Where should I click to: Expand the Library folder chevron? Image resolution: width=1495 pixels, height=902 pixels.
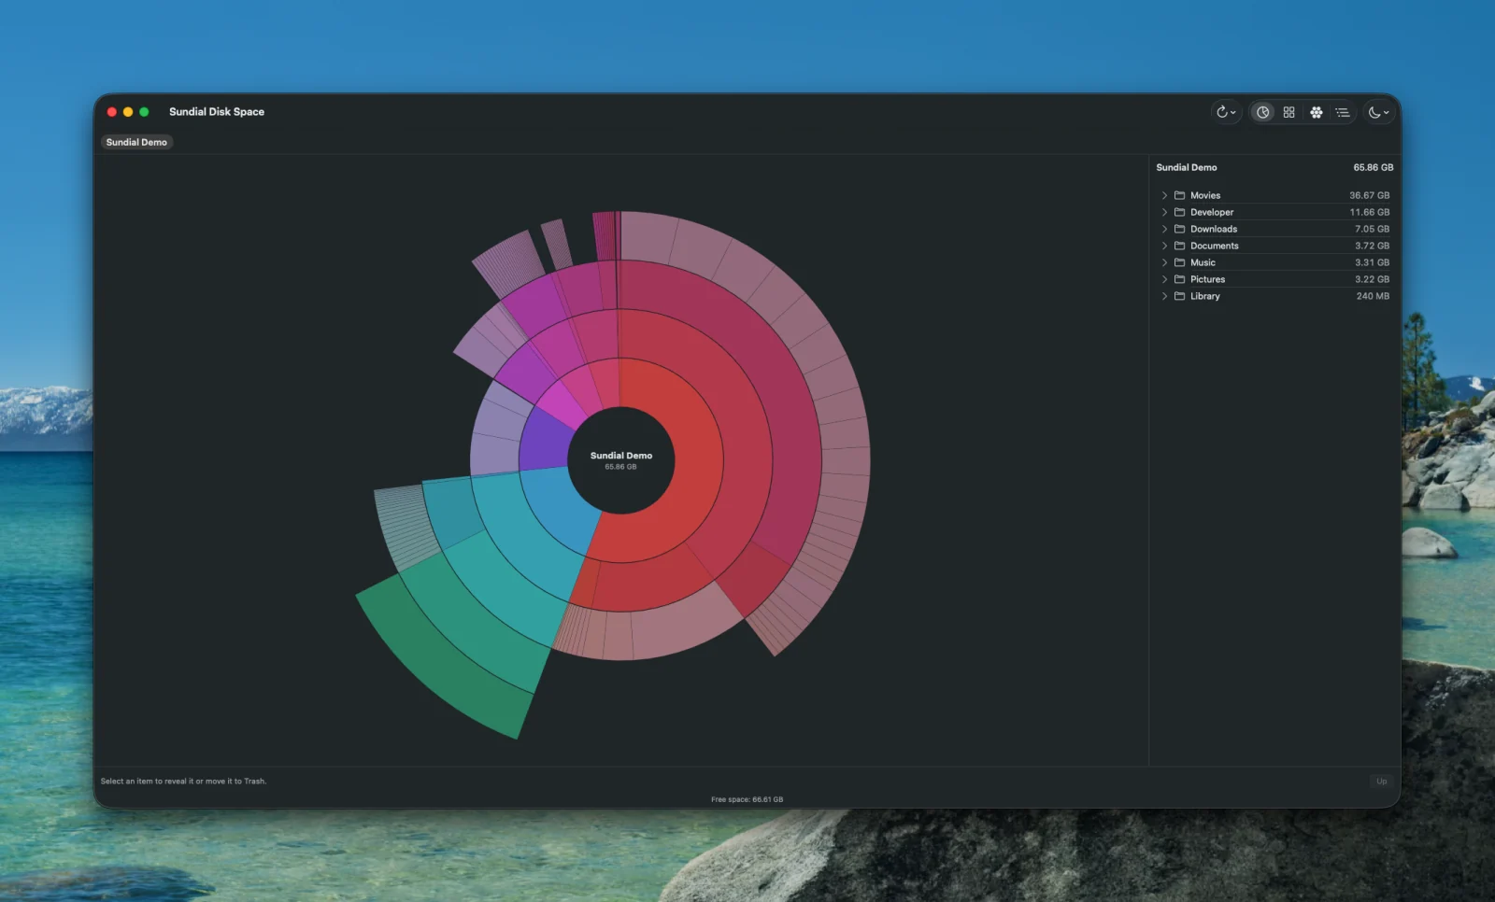[1164, 296]
